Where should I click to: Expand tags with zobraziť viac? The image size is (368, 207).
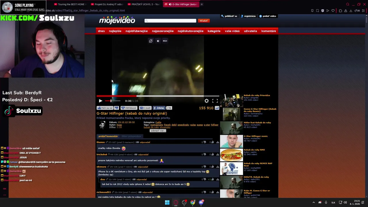(158, 131)
